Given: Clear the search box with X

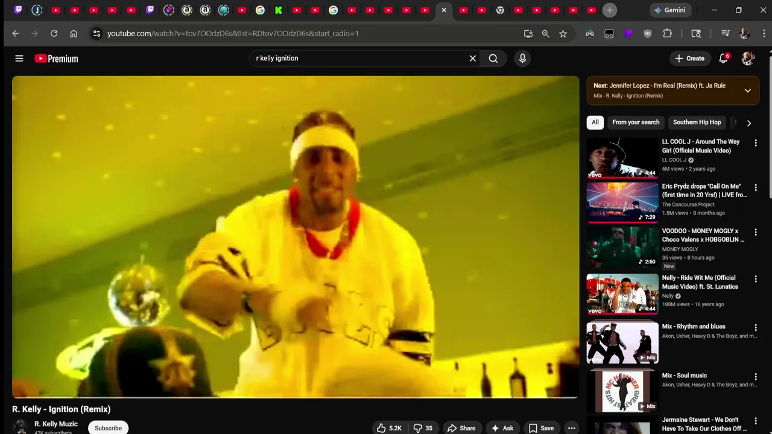Looking at the screenshot, I should click(x=473, y=58).
